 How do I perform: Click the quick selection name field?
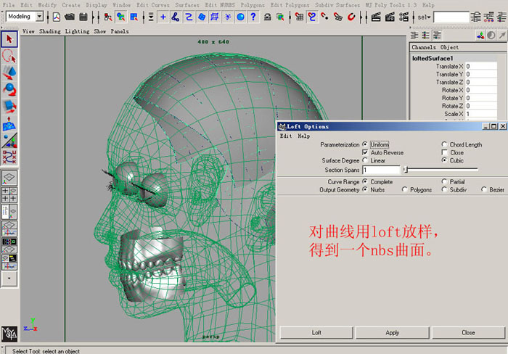451,17
